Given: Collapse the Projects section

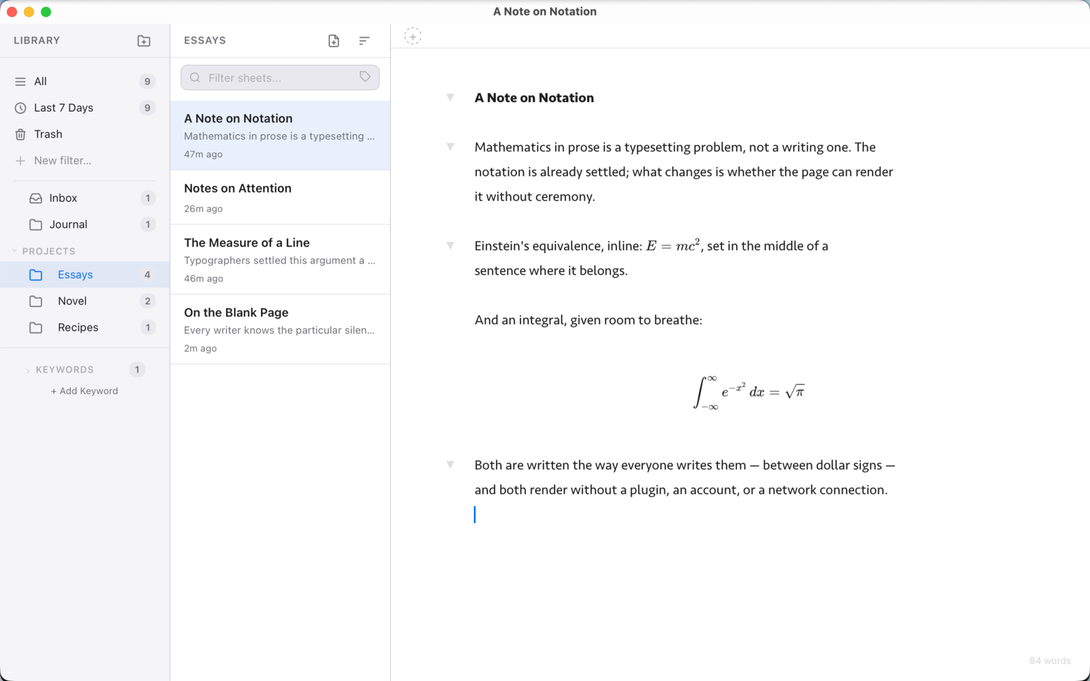Looking at the screenshot, I should pyautogui.click(x=14, y=251).
